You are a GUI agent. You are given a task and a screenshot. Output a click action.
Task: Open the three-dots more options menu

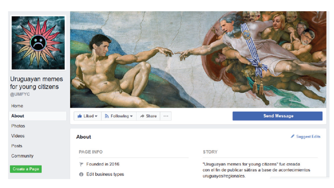[x=166, y=116]
